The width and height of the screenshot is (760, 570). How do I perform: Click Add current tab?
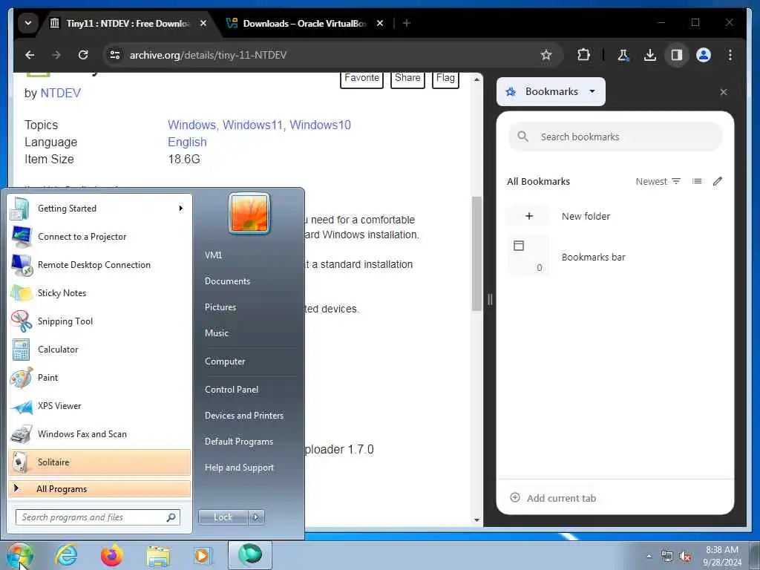pos(553,498)
